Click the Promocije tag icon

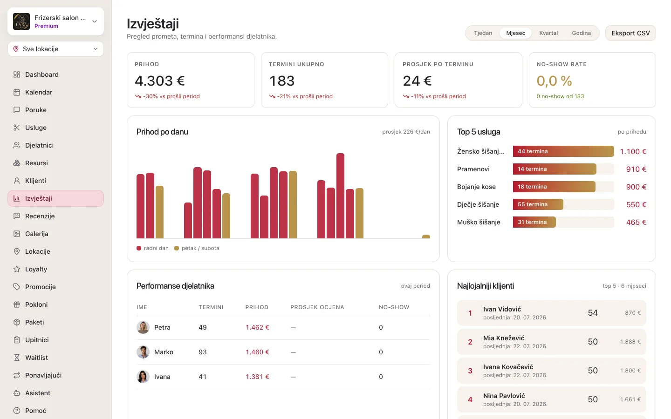click(17, 287)
